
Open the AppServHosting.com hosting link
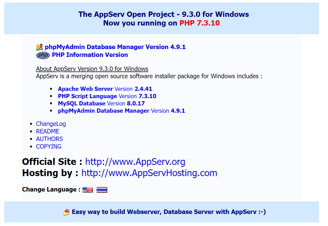coord(149,173)
